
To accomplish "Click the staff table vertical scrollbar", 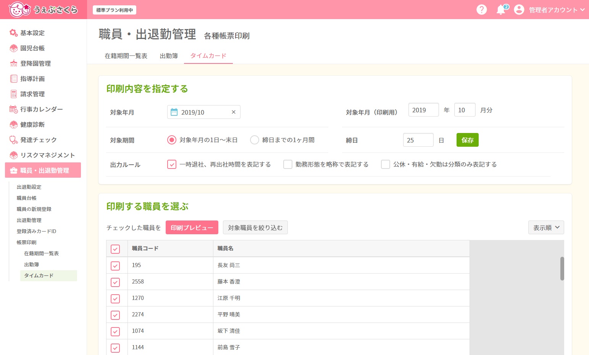I will click(x=562, y=268).
